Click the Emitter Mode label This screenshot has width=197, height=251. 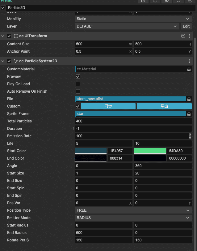pos(19,218)
